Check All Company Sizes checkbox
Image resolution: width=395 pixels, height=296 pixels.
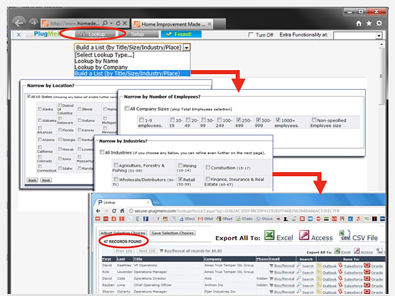click(127, 108)
